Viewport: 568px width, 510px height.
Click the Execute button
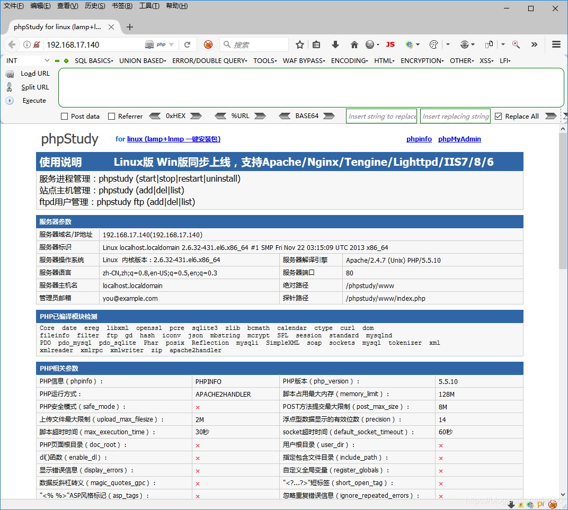26,101
